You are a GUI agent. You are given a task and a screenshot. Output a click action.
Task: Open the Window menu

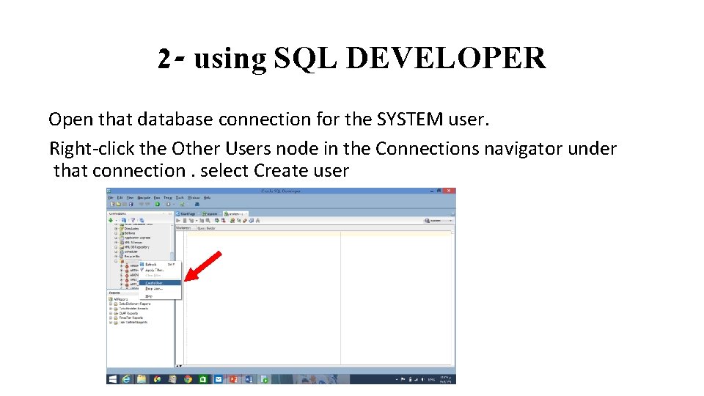[x=194, y=197]
